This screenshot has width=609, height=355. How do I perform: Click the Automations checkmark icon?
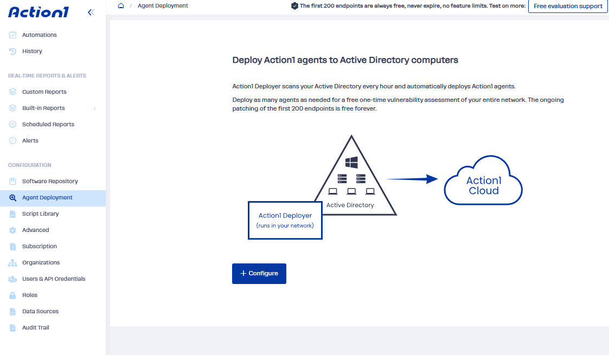coord(13,35)
